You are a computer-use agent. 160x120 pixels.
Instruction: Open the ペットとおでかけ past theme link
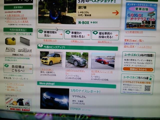point(144,47)
